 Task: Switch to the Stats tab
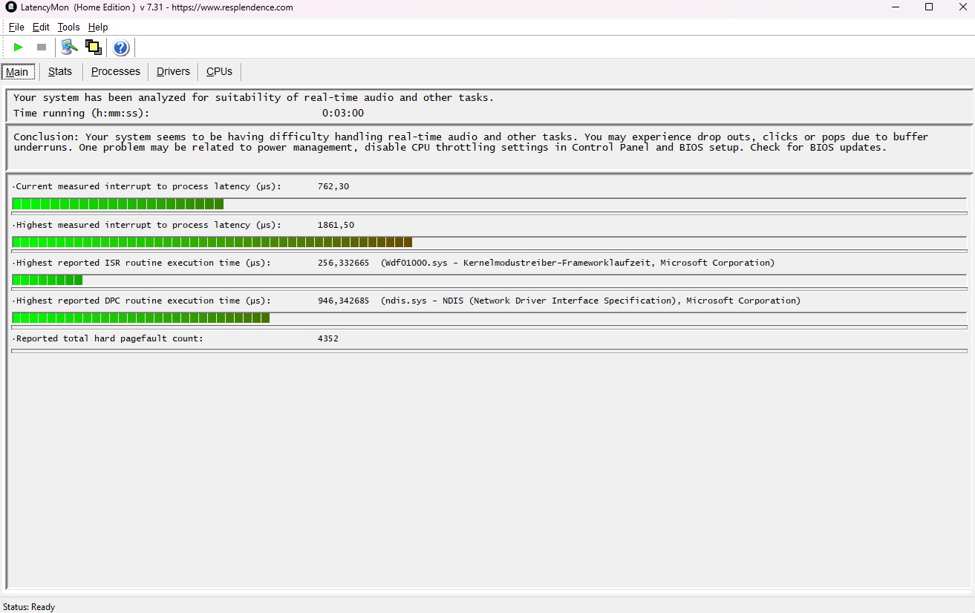[60, 71]
